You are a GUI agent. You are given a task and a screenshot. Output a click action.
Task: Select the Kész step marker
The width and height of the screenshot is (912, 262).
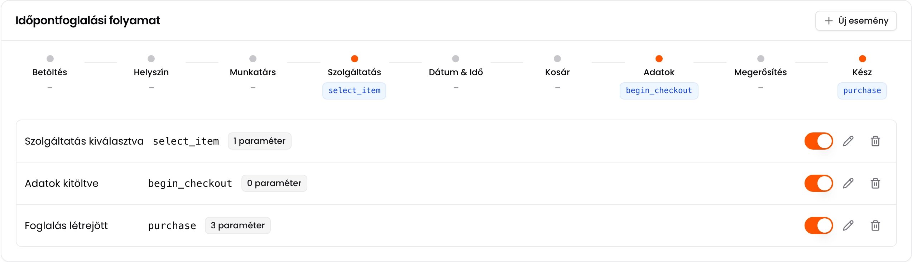(862, 59)
